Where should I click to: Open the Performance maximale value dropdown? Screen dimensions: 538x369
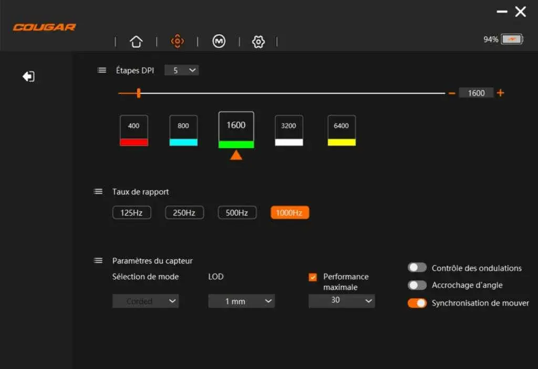[x=342, y=301]
